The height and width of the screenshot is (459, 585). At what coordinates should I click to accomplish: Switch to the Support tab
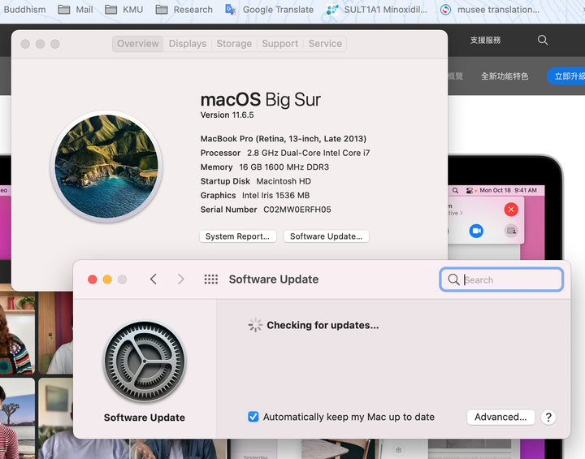click(279, 44)
